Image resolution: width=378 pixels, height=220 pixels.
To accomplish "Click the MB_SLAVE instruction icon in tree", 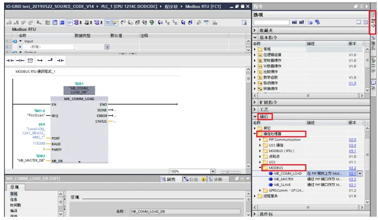I will coord(271,185).
